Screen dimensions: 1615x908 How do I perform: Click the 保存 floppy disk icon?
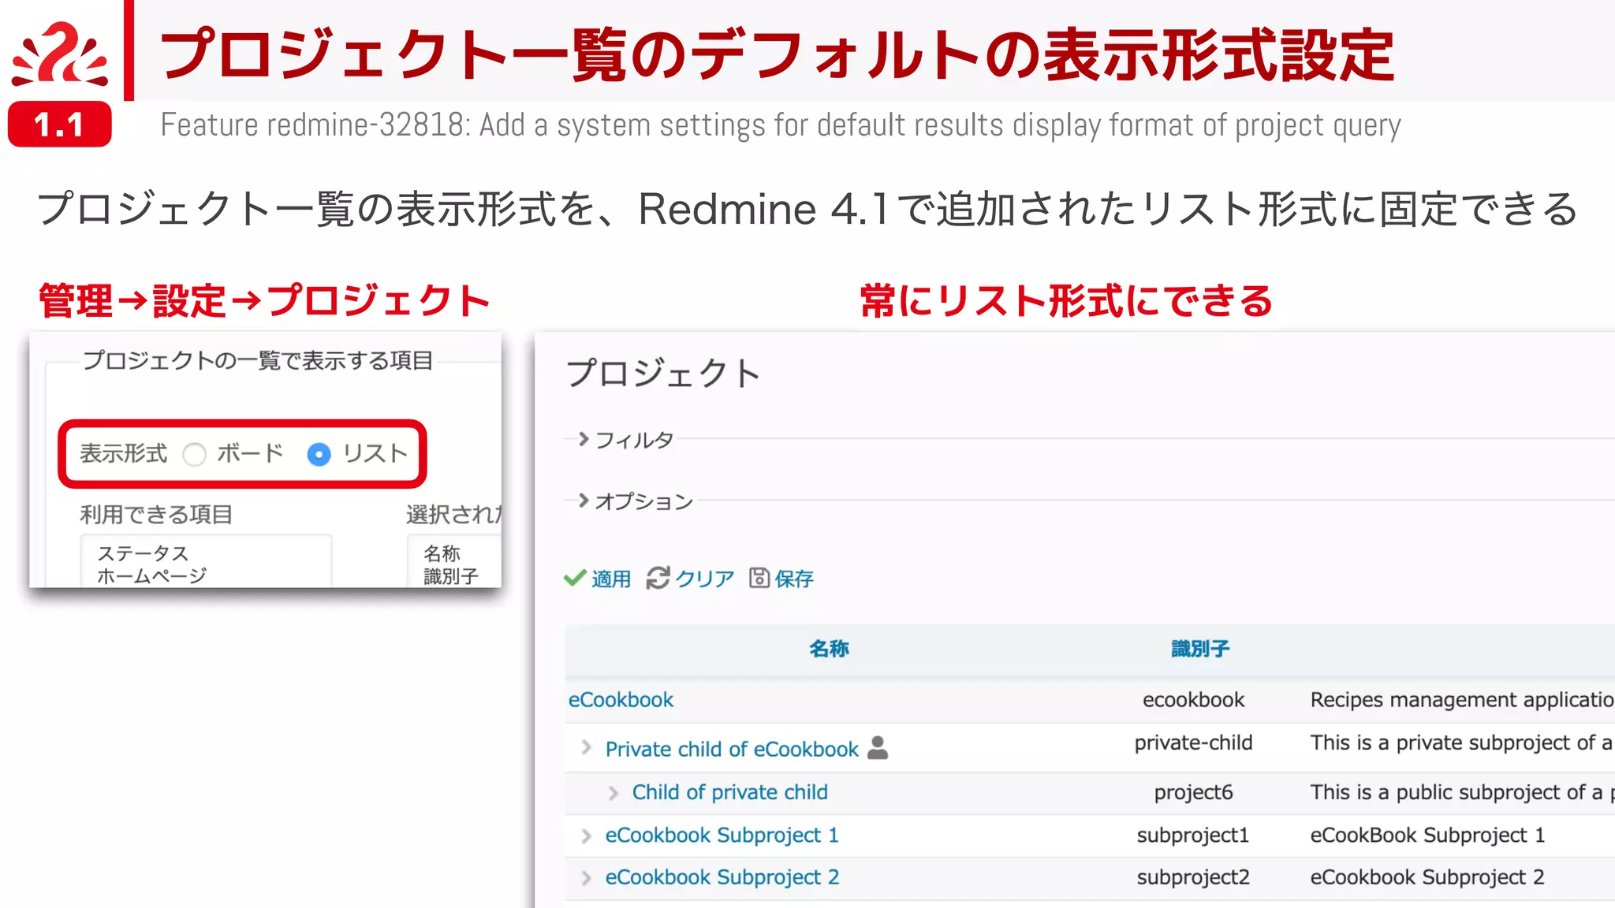point(759,578)
